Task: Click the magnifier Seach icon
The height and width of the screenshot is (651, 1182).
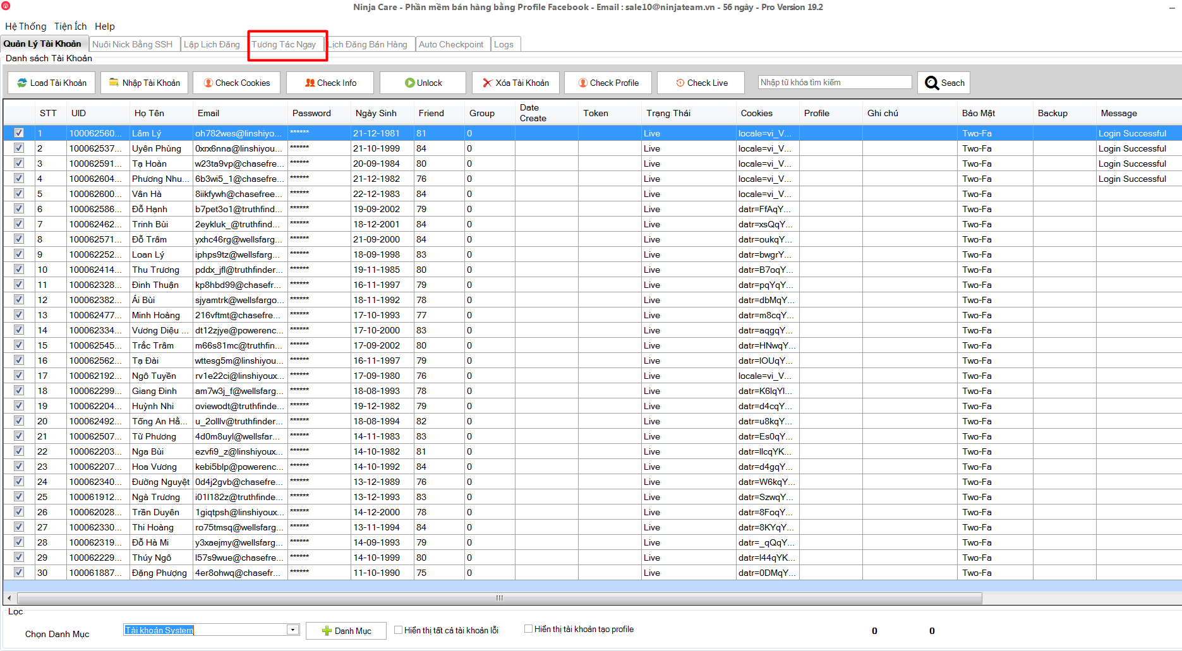Action: coord(932,83)
